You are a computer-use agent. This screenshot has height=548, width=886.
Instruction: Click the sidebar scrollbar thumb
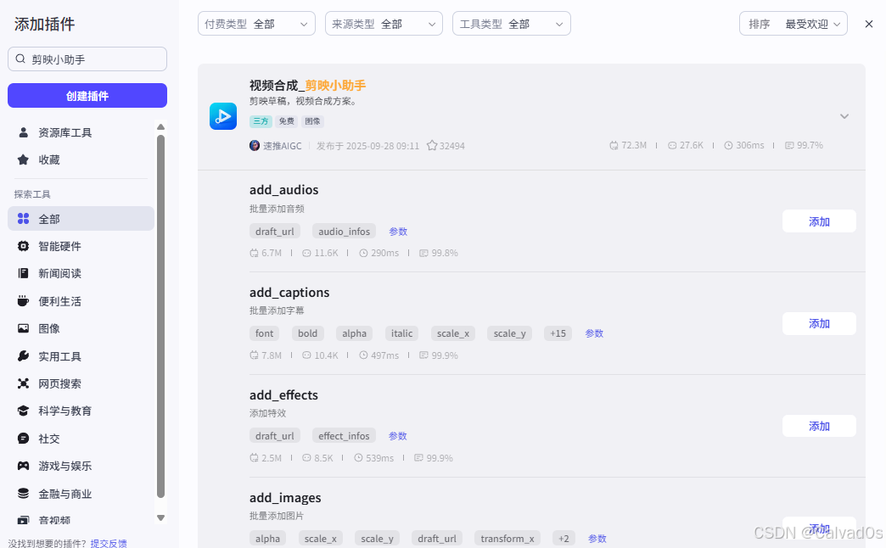coord(160,316)
